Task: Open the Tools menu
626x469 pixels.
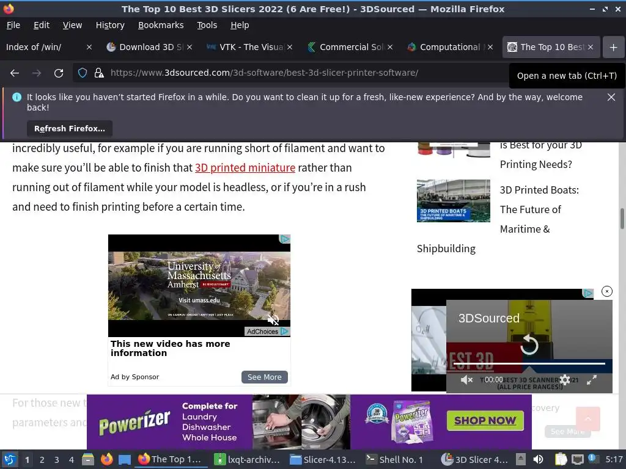Action: coord(207,25)
